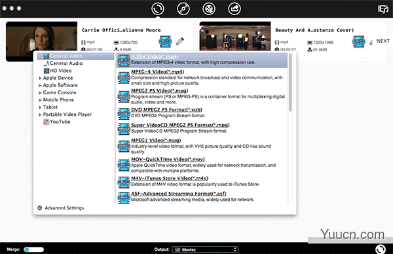Click the Beauty And A...ostanza Cover) title
The height and width of the screenshot is (254, 393).
314,30
